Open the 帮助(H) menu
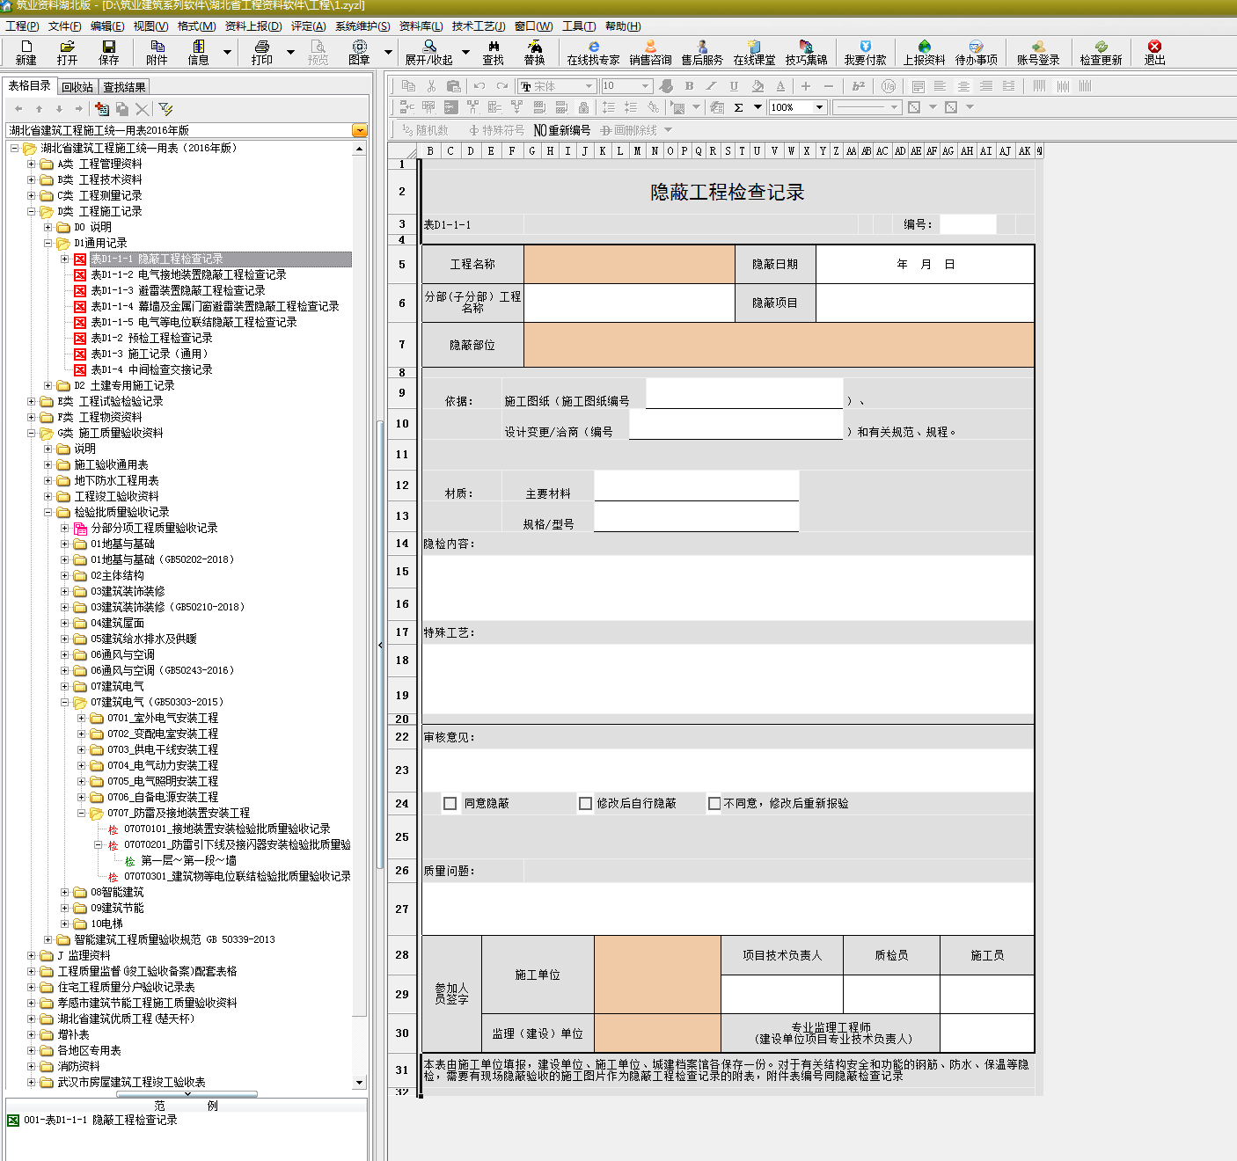Image resolution: width=1237 pixels, height=1161 pixels. (x=623, y=26)
